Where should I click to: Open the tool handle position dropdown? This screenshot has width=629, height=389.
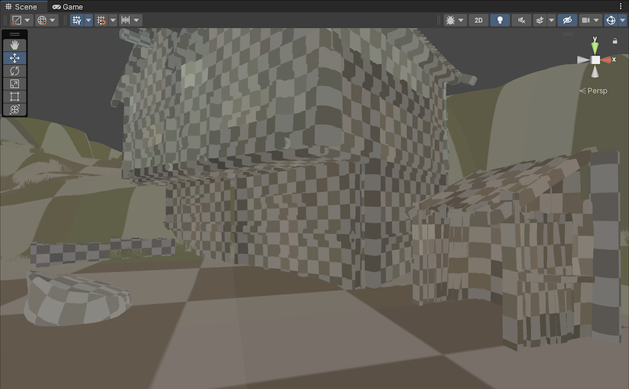21,21
